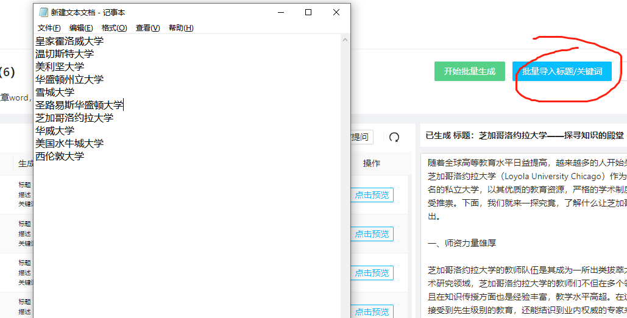This screenshot has height=318, width=627.
Task: Click the line 华威大学 in Notepad
Action: coord(55,130)
